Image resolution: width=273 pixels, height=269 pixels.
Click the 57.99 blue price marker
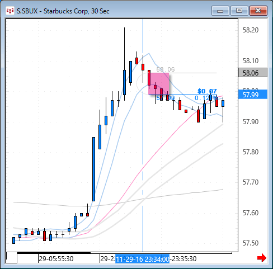(253, 95)
